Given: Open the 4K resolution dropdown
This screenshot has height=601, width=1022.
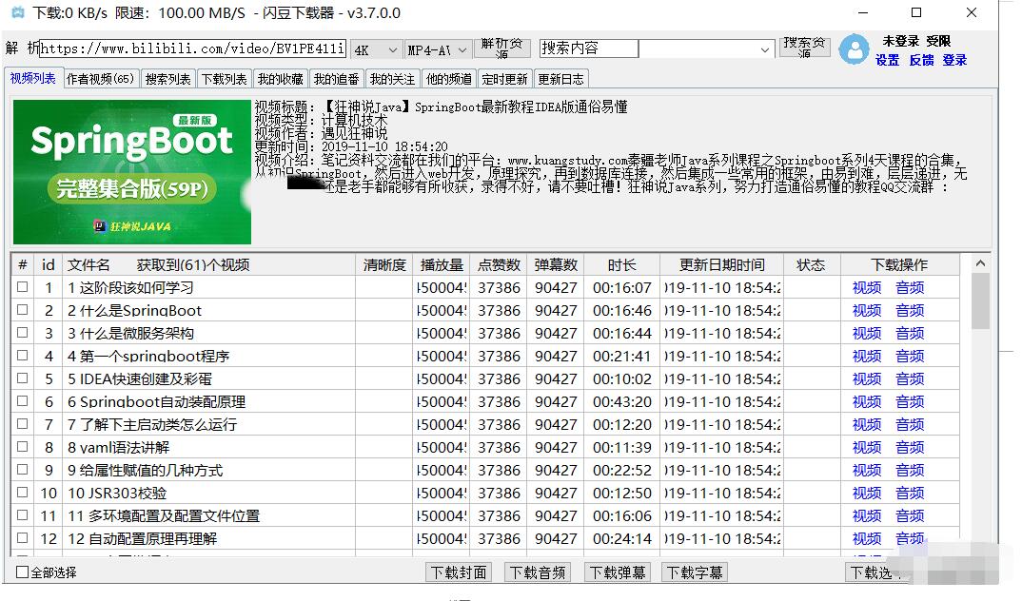Looking at the screenshot, I should coord(376,50).
